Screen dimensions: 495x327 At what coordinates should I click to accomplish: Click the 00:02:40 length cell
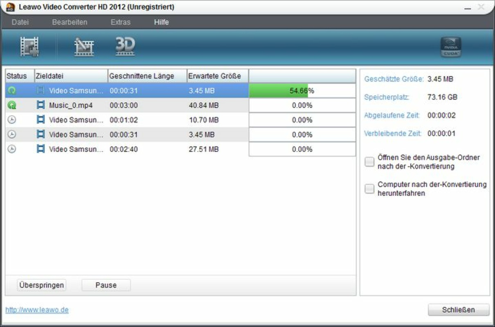(124, 149)
